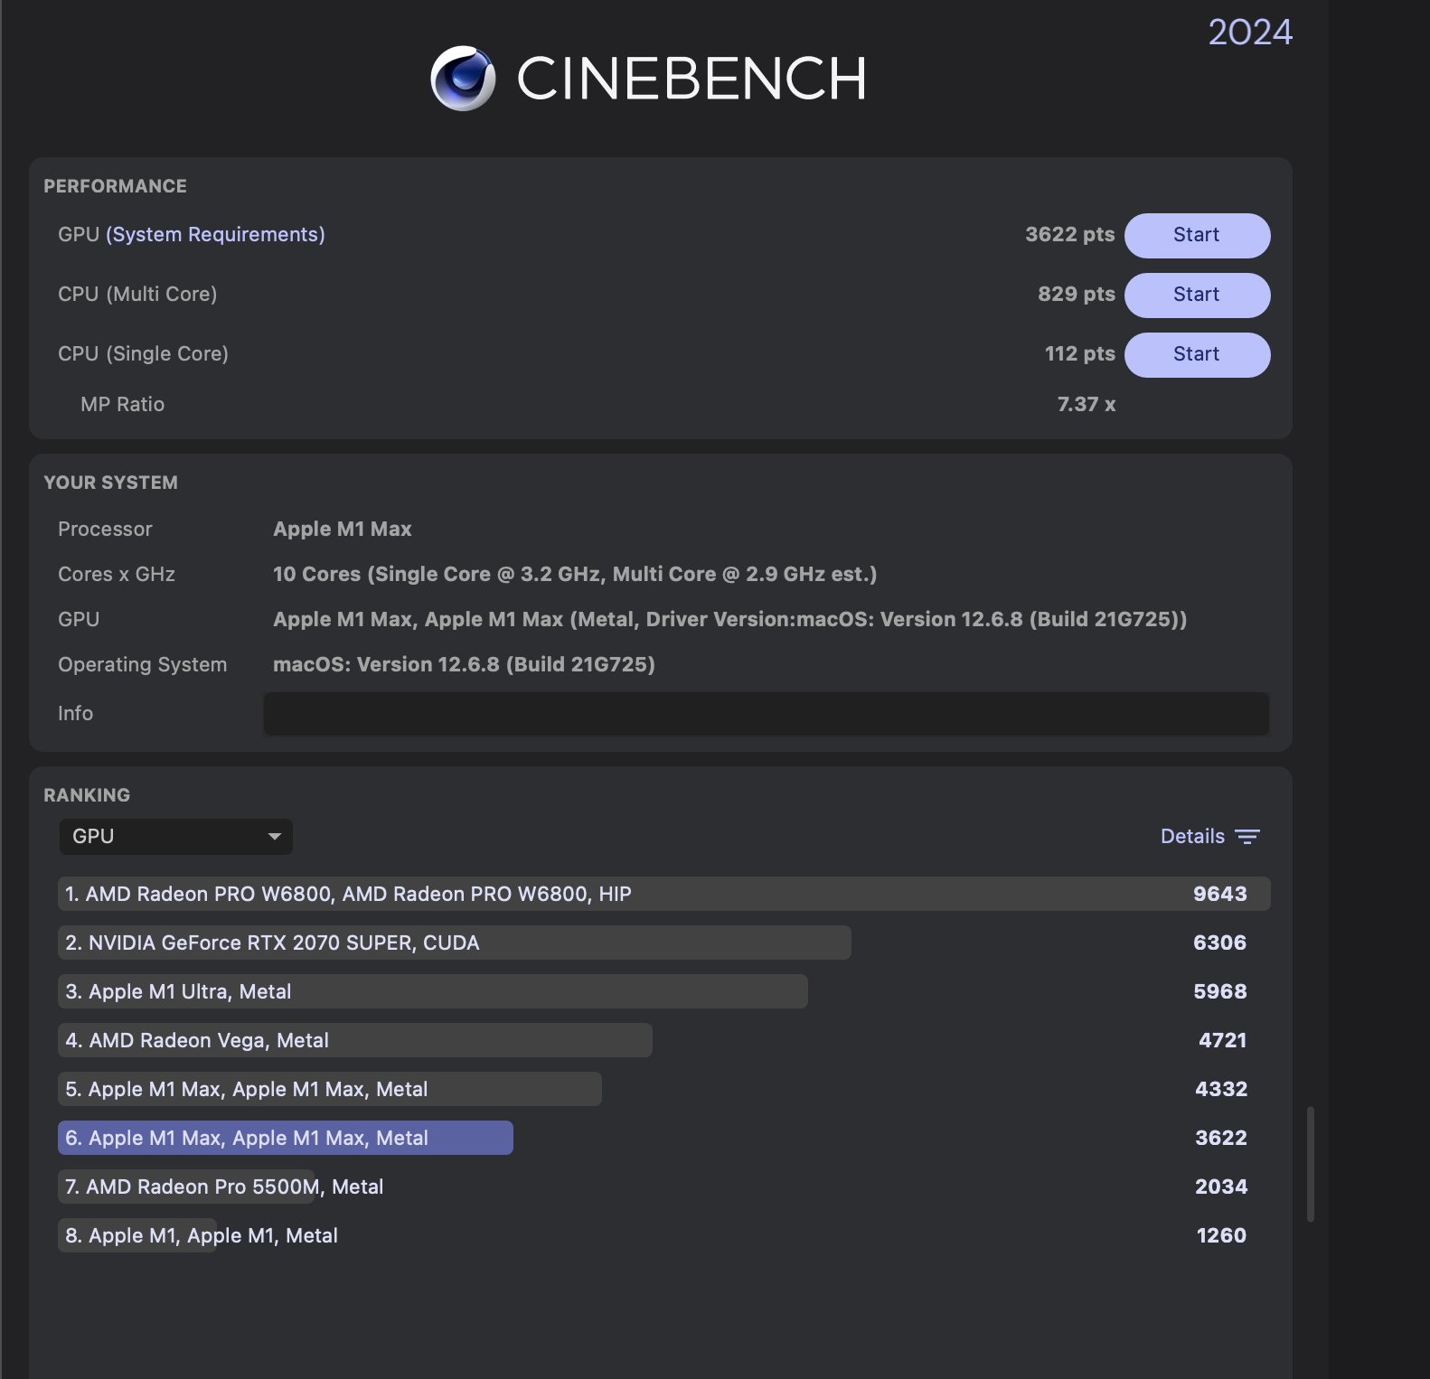Image resolution: width=1430 pixels, height=1379 pixels.
Task: Start the GPU benchmark
Action: [1197, 235]
